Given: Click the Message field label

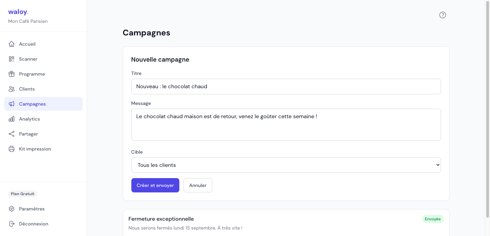Looking at the screenshot, I should click(x=141, y=103).
